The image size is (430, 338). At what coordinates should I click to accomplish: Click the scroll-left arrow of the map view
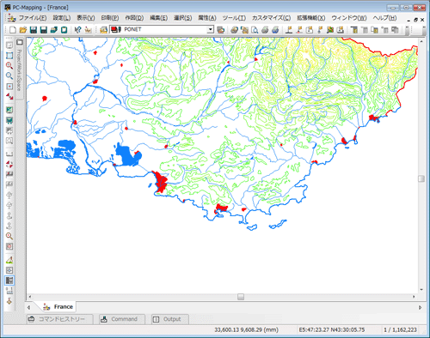pyautogui.click(x=30, y=297)
